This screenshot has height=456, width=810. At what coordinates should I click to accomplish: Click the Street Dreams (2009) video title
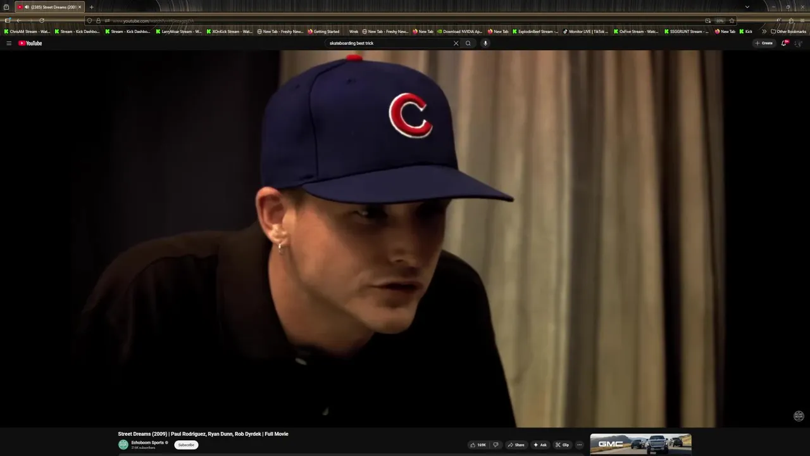[203, 434]
